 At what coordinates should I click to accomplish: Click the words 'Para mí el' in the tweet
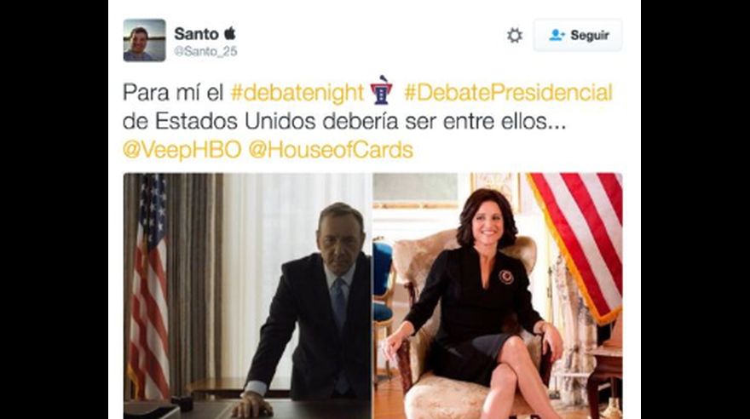173,93
